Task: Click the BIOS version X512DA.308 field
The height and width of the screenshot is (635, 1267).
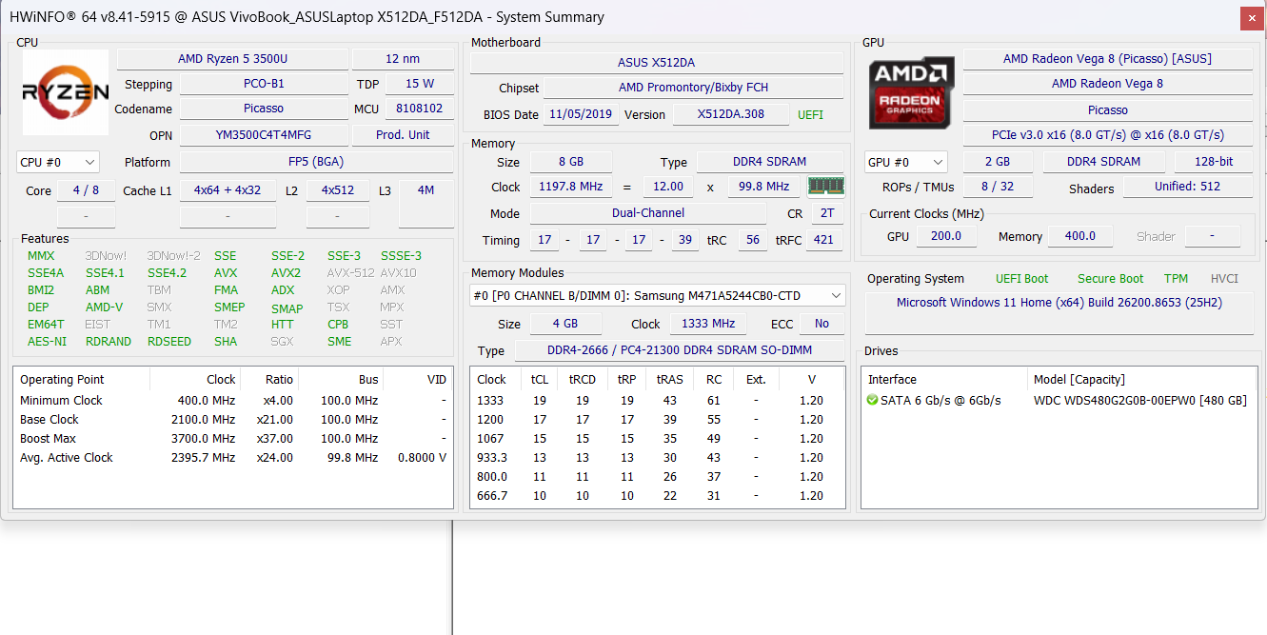Action: 731,114
